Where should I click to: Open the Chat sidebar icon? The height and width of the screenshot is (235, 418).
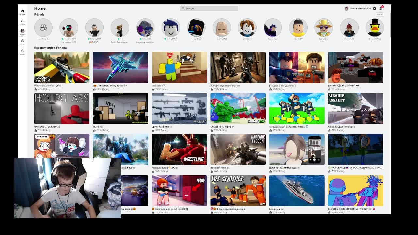23,42
